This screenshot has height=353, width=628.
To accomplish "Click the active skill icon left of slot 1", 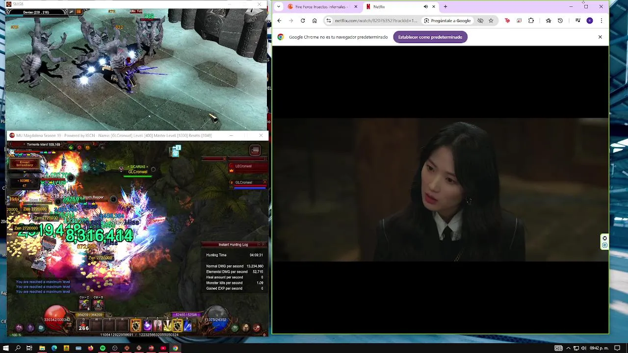I will [x=136, y=325].
